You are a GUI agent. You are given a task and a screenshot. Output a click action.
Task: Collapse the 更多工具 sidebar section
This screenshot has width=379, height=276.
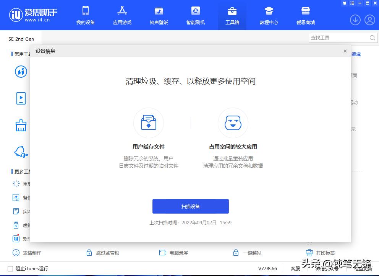[19, 171]
